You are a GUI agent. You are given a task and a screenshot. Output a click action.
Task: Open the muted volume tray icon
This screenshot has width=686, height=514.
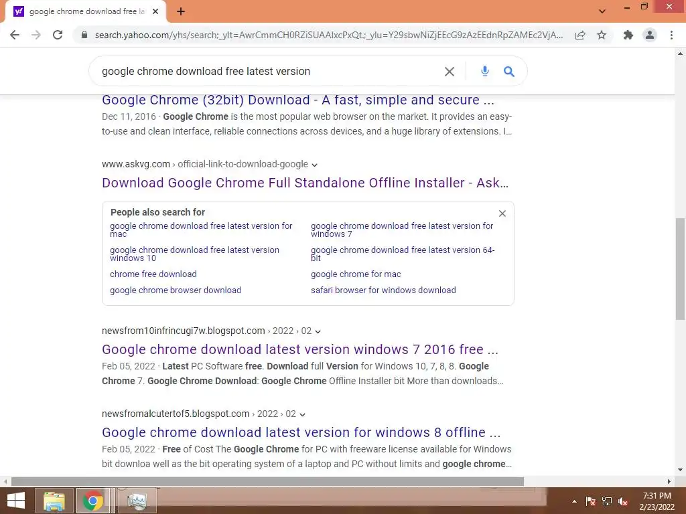pyautogui.click(x=623, y=501)
